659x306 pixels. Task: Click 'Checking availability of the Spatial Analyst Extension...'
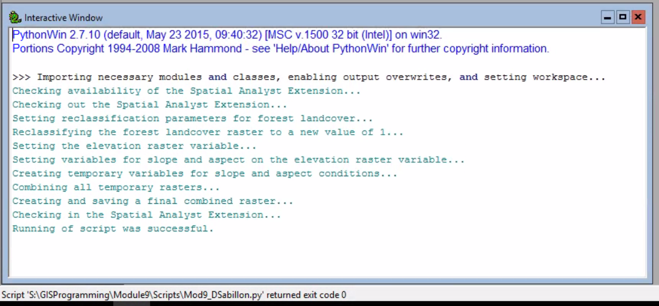click(x=186, y=91)
